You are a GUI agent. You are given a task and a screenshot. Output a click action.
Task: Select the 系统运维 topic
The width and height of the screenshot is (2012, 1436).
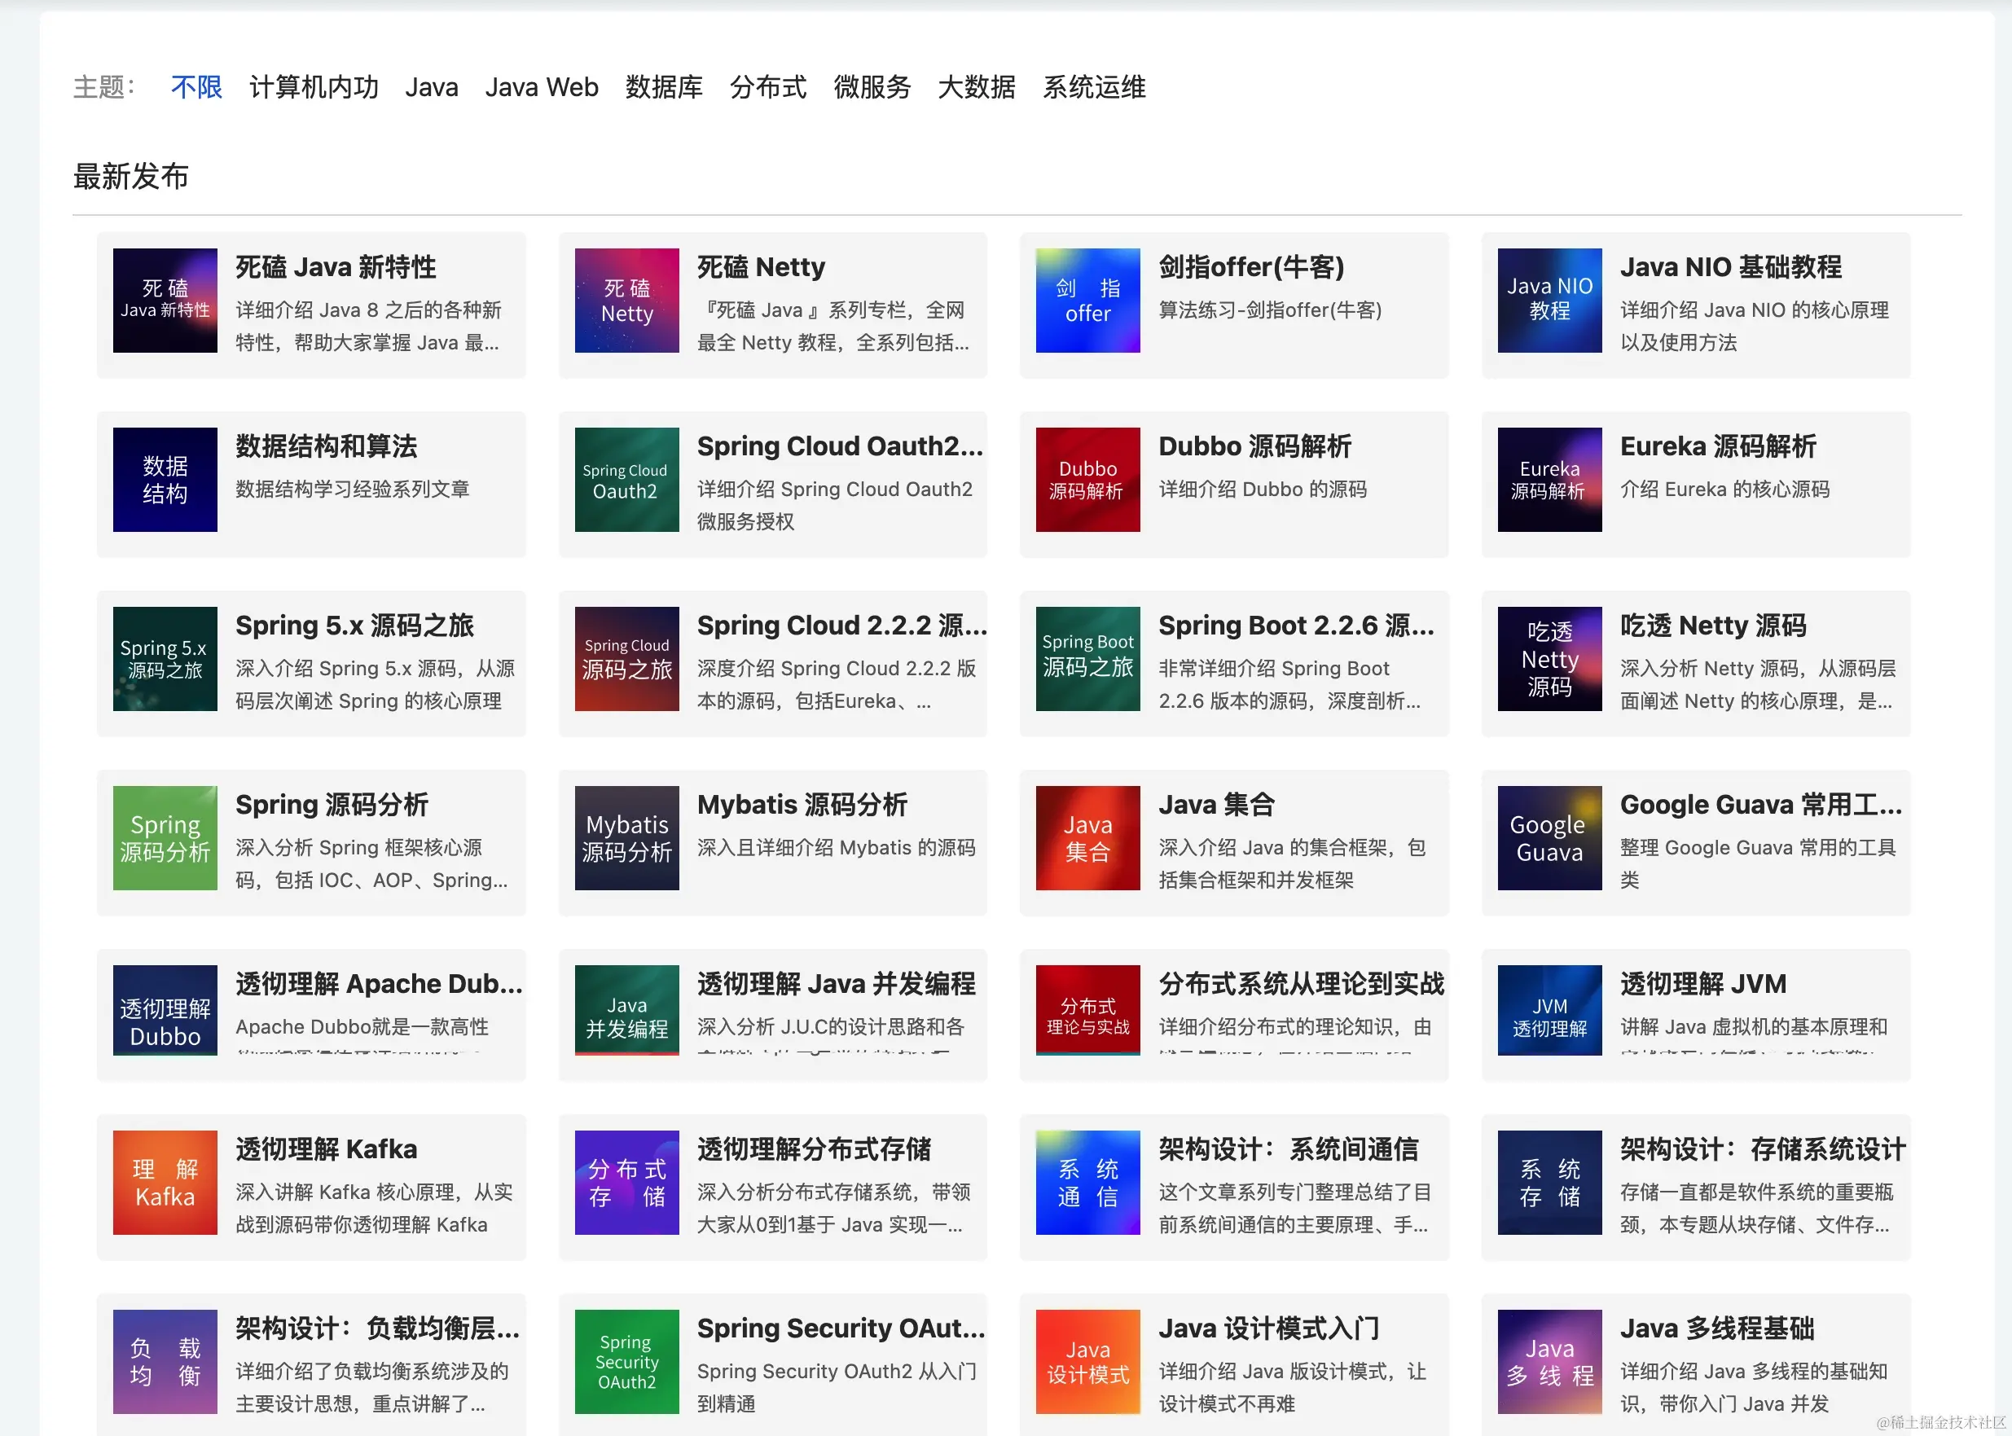pos(1094,86)
